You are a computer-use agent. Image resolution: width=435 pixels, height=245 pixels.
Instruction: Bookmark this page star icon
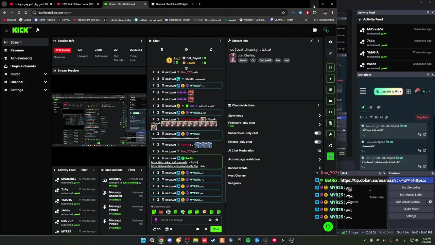283,13
